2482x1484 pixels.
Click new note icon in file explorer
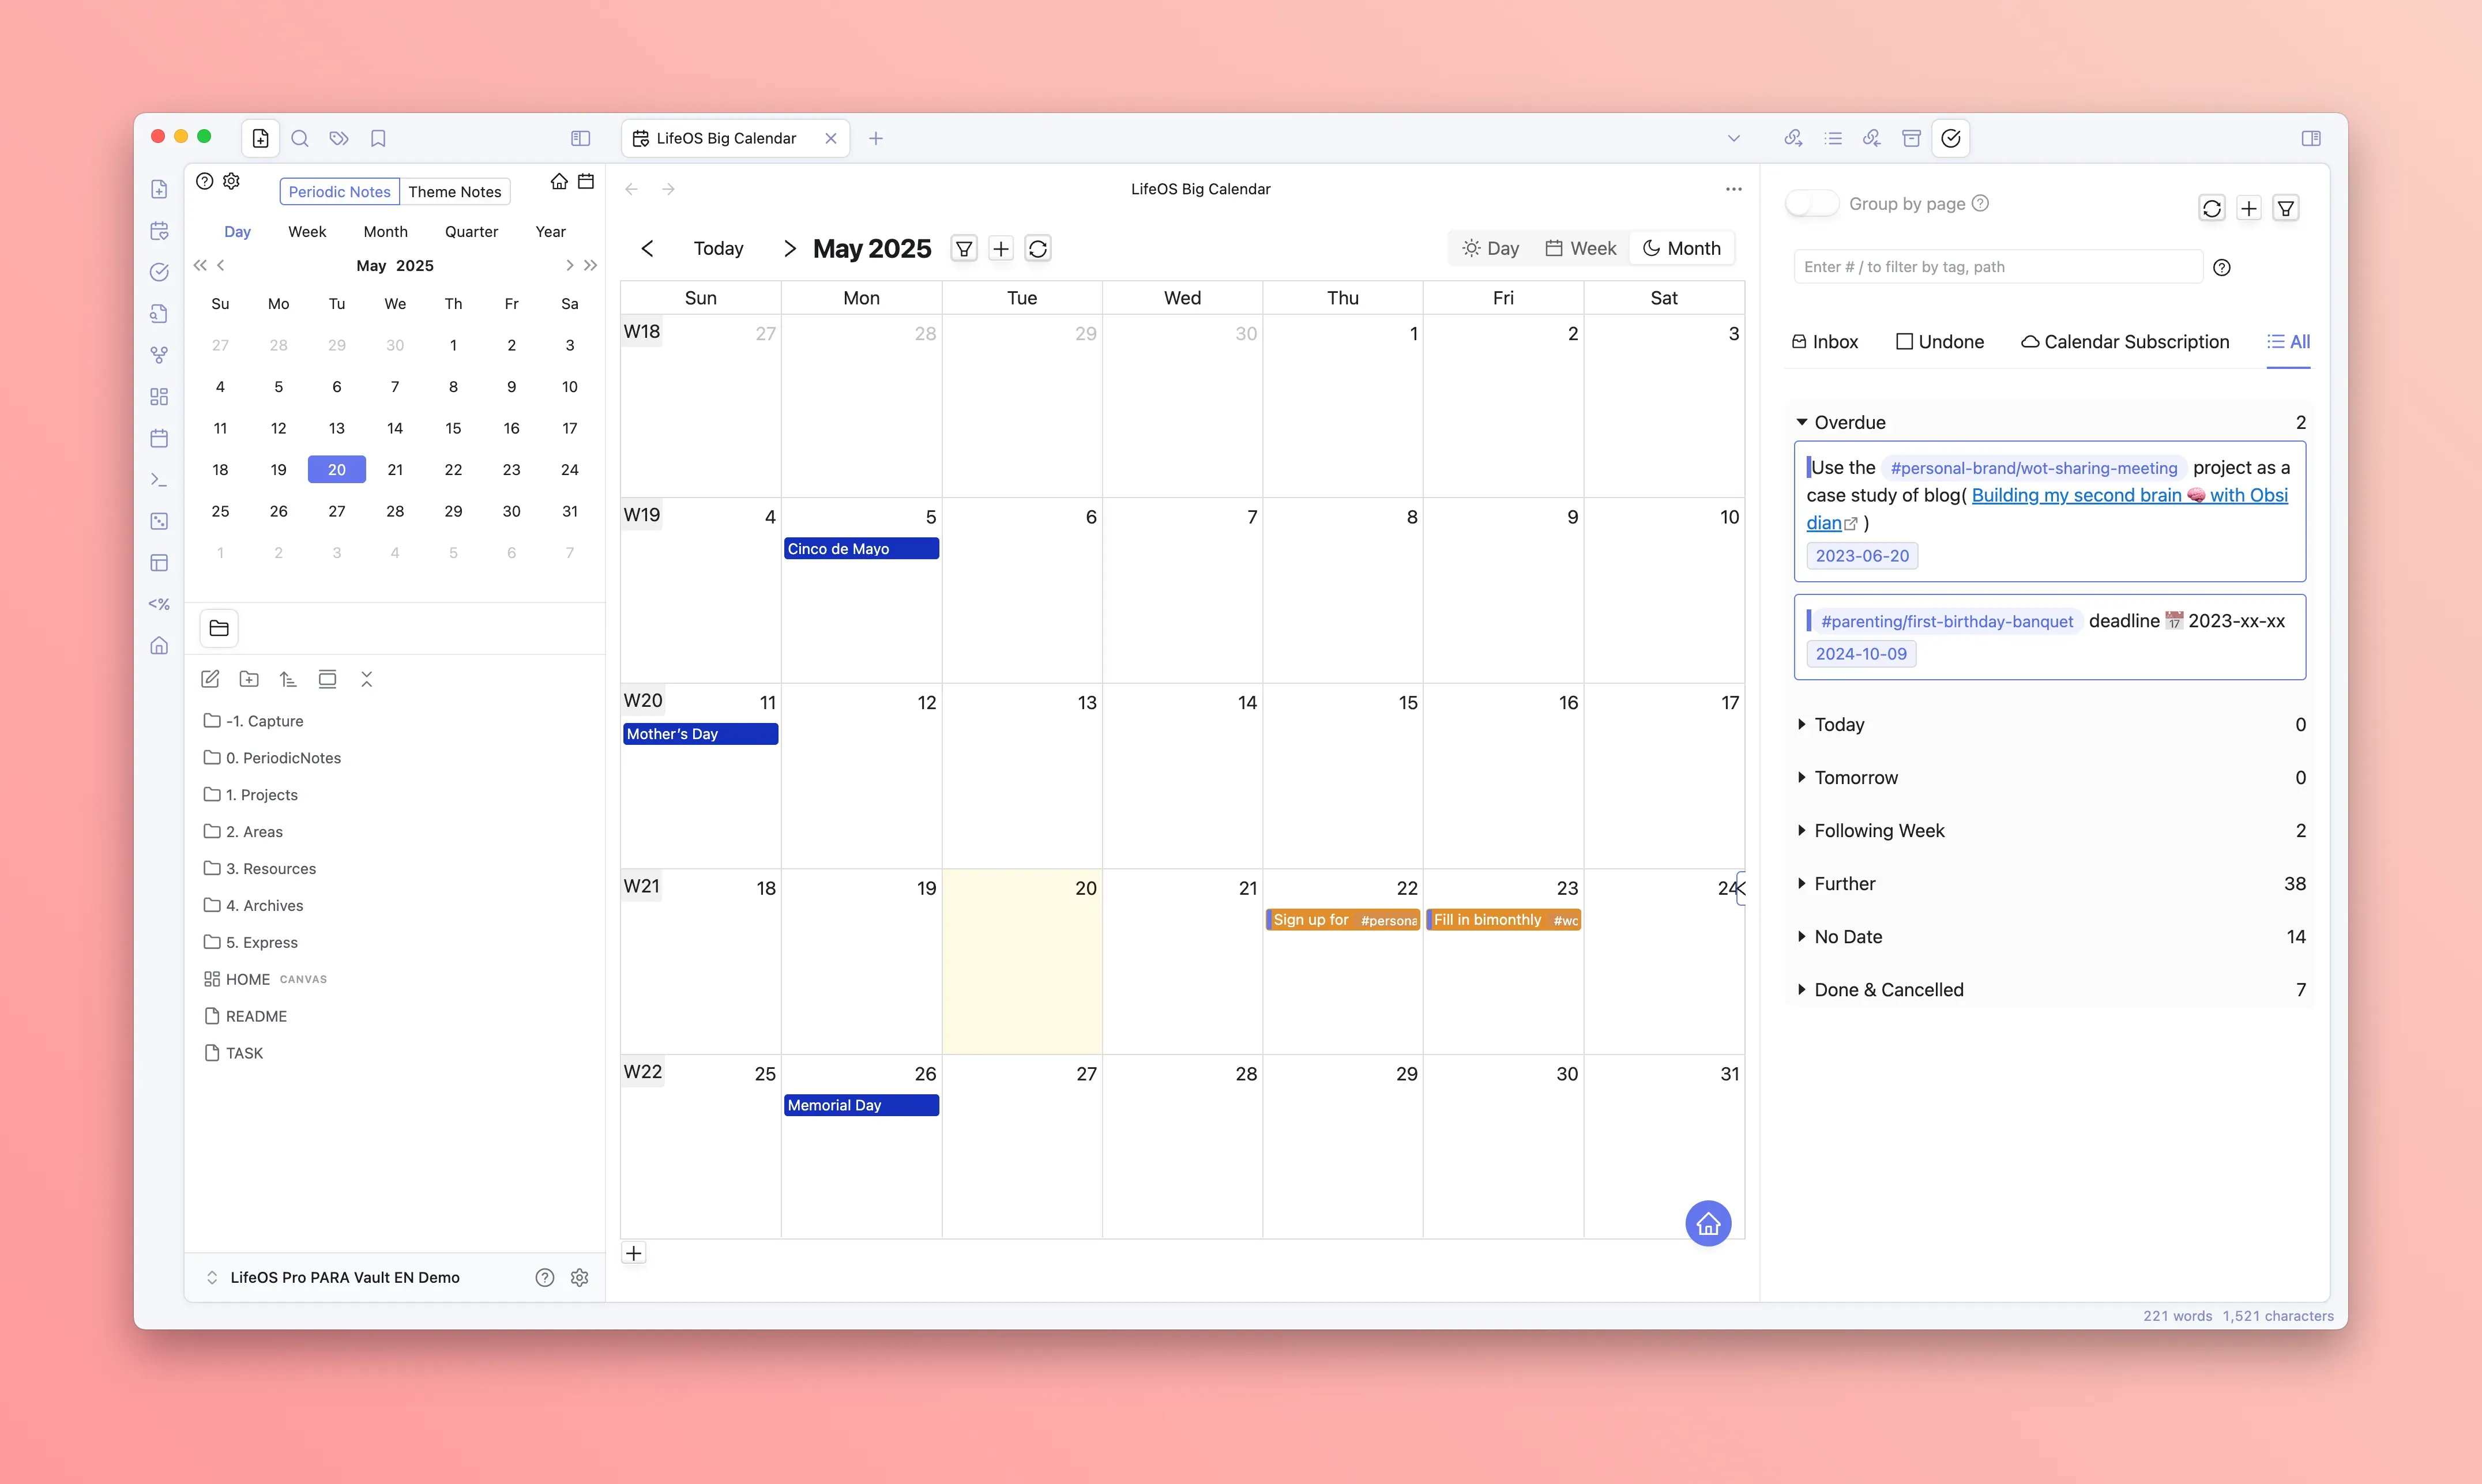point(210,679)
